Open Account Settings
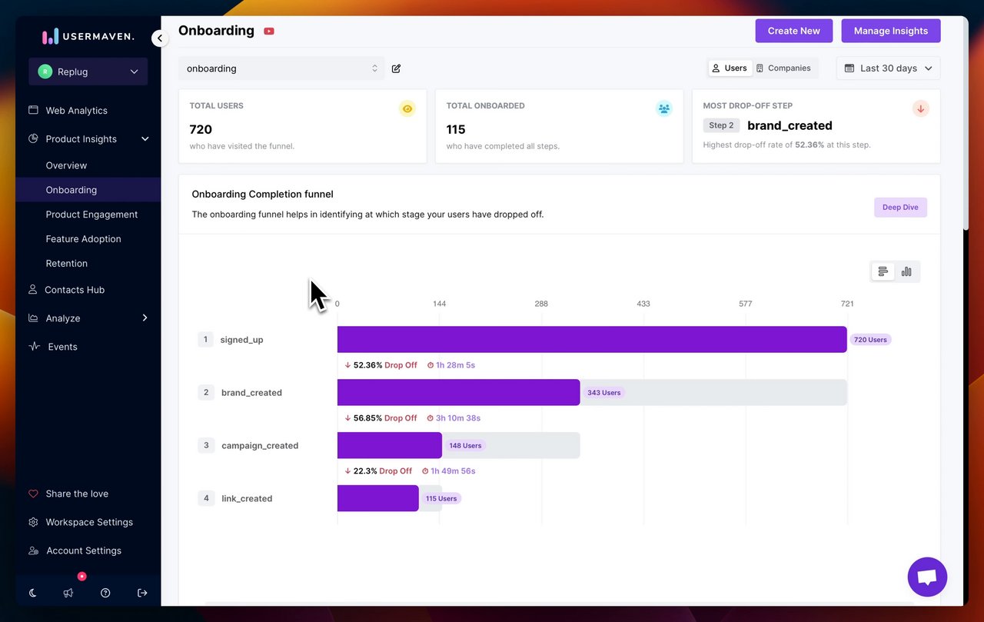Viewport: 984px width, 622px height. coord(84,550)
